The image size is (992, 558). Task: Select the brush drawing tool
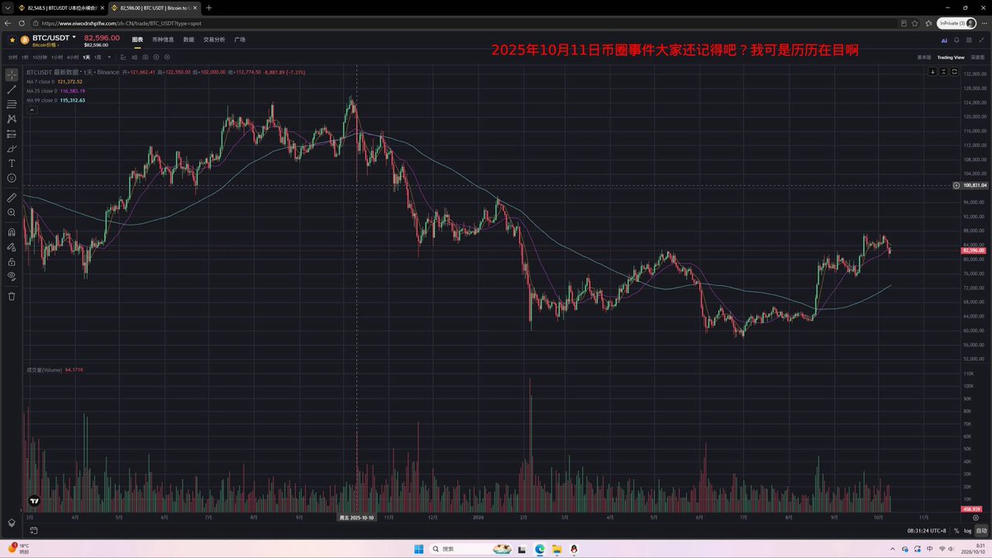click(x=12, y=149)
